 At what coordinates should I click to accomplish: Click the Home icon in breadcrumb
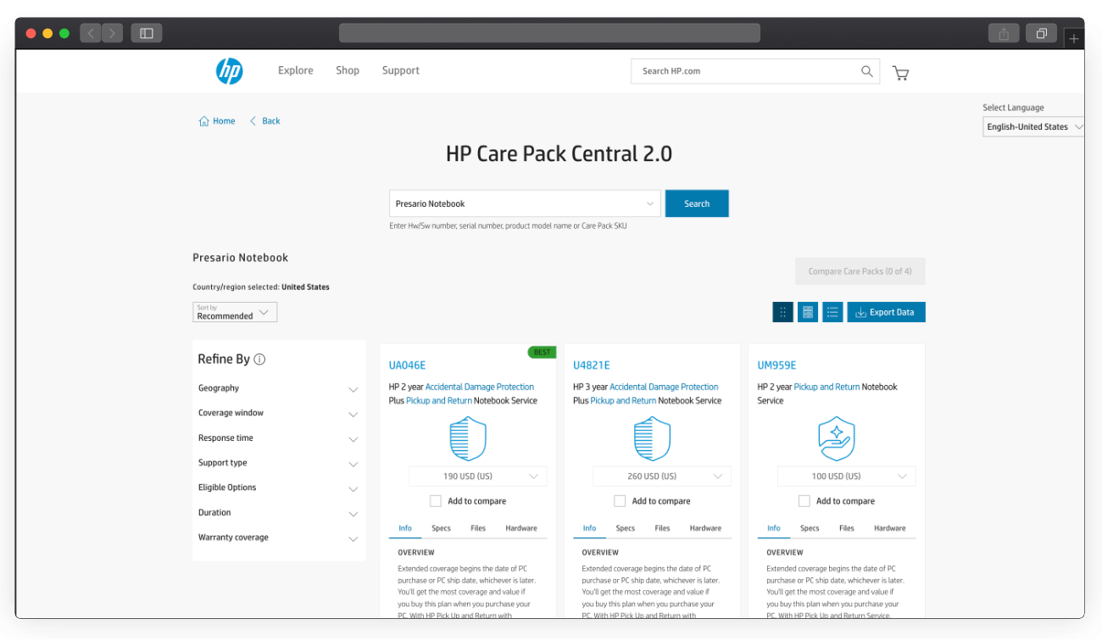[x=203, y=120]
